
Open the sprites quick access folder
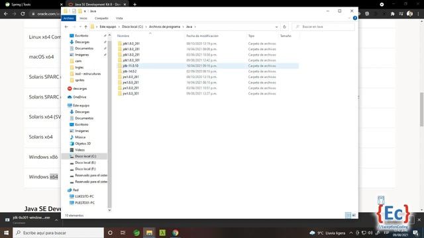click(79, 80)
